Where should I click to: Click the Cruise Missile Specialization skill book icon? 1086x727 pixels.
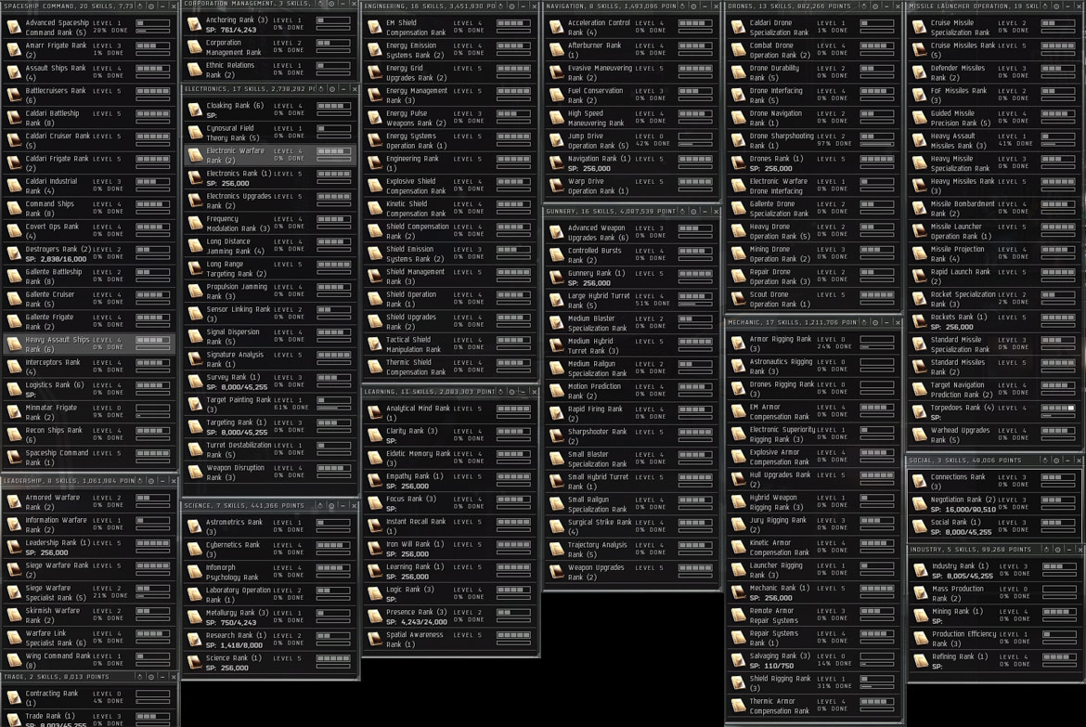[919, 28]
